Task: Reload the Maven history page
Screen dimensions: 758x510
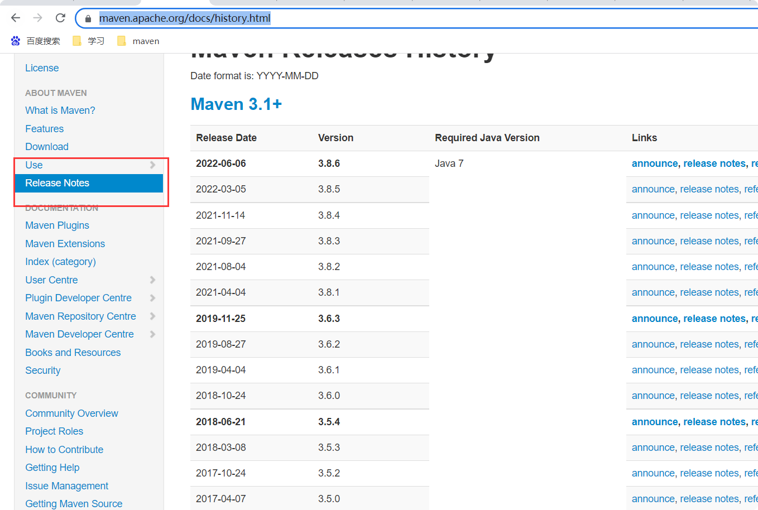Action: (x=60, y=18)
